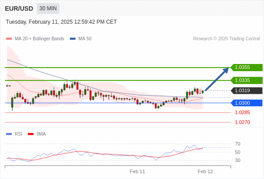
Task: Click the 30 MIN timeframe button
Action: click(x=48, y=9)
